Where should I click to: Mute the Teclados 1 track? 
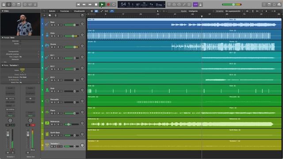point(52,146)
